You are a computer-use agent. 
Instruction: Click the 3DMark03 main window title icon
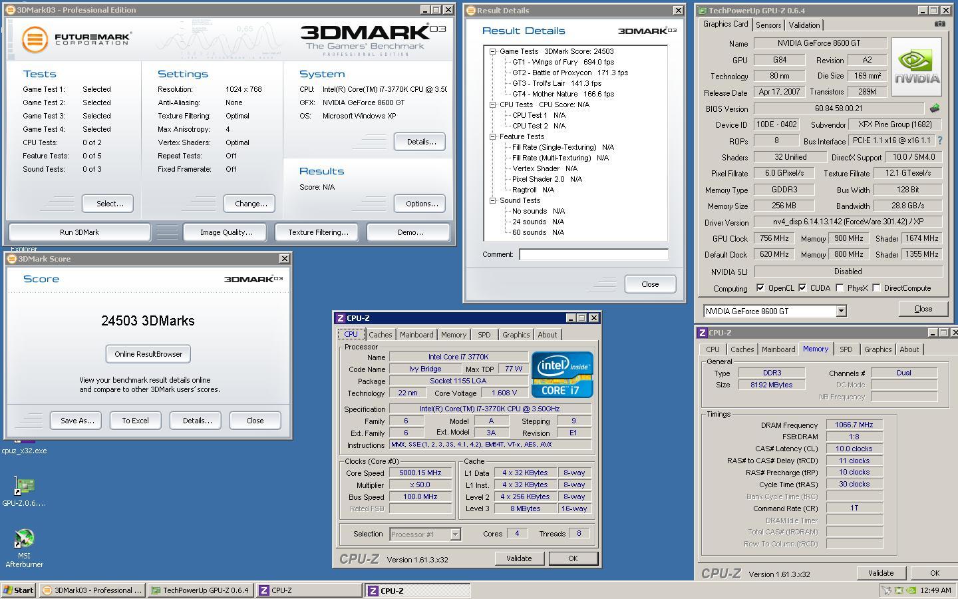[10, 10]
